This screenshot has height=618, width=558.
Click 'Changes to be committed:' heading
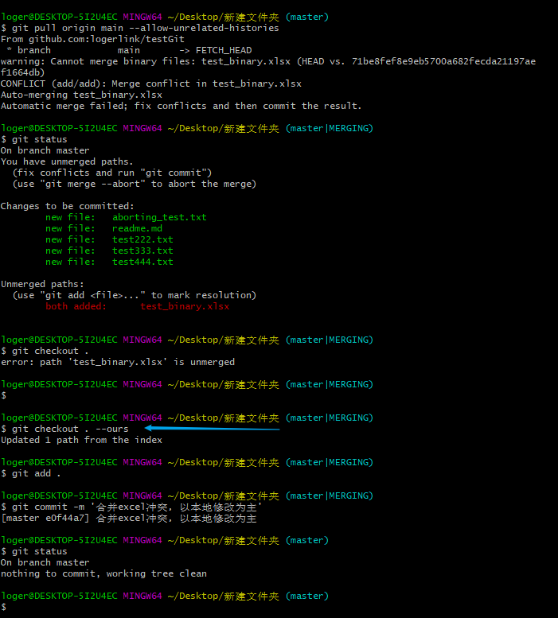tap(68, 206)
